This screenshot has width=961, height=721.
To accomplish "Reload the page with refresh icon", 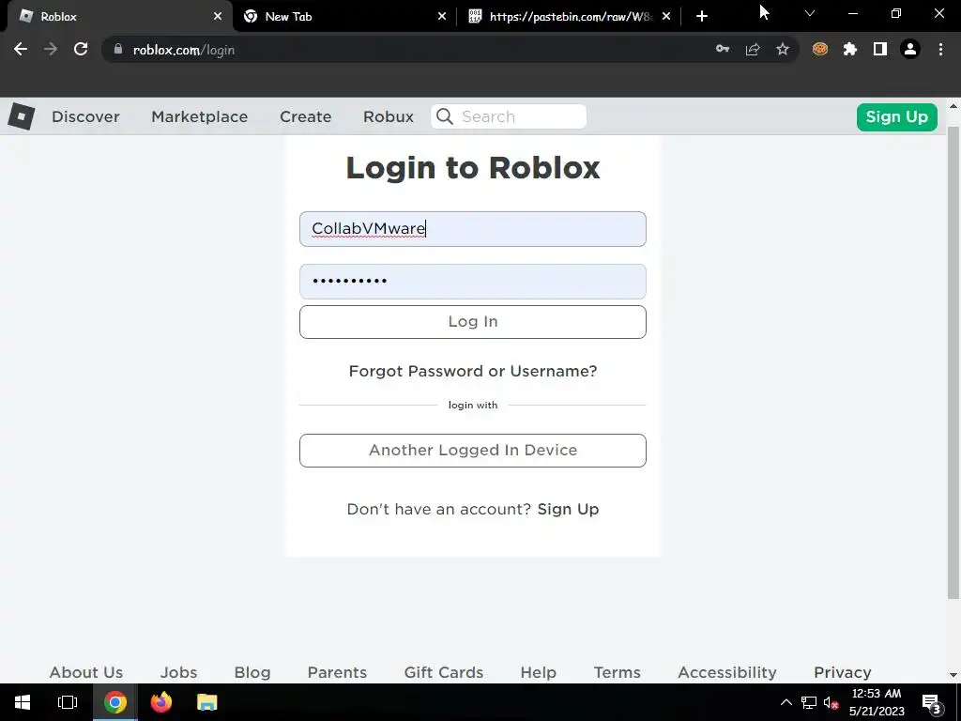I will point(81,50).
